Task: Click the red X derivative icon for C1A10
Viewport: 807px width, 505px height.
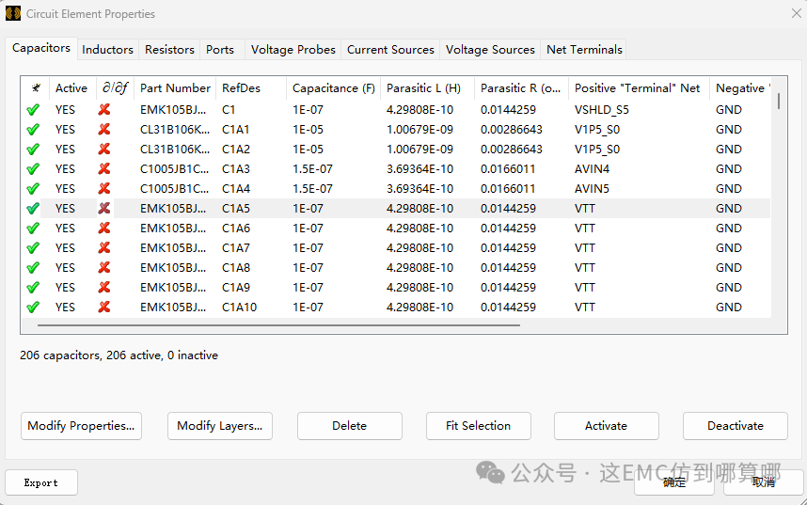Action: point(104,307)
